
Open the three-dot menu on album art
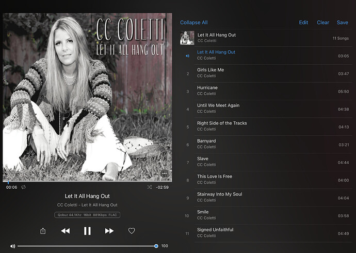point(165,174)
